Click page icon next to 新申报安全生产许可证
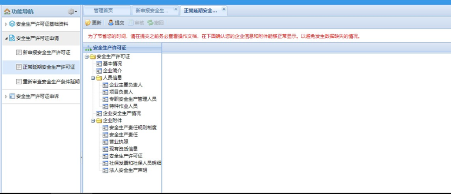 (18, 52)
